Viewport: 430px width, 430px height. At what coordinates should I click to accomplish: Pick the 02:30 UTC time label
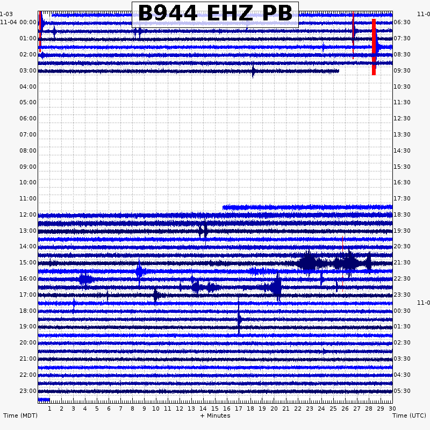click(x=402, y=342)
